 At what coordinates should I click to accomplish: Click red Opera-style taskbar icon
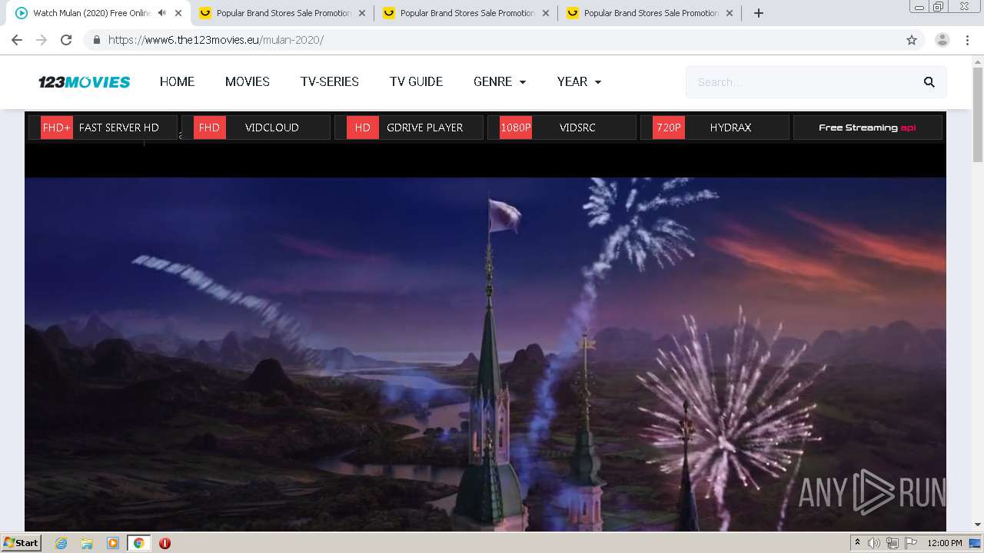click(165, 543)
